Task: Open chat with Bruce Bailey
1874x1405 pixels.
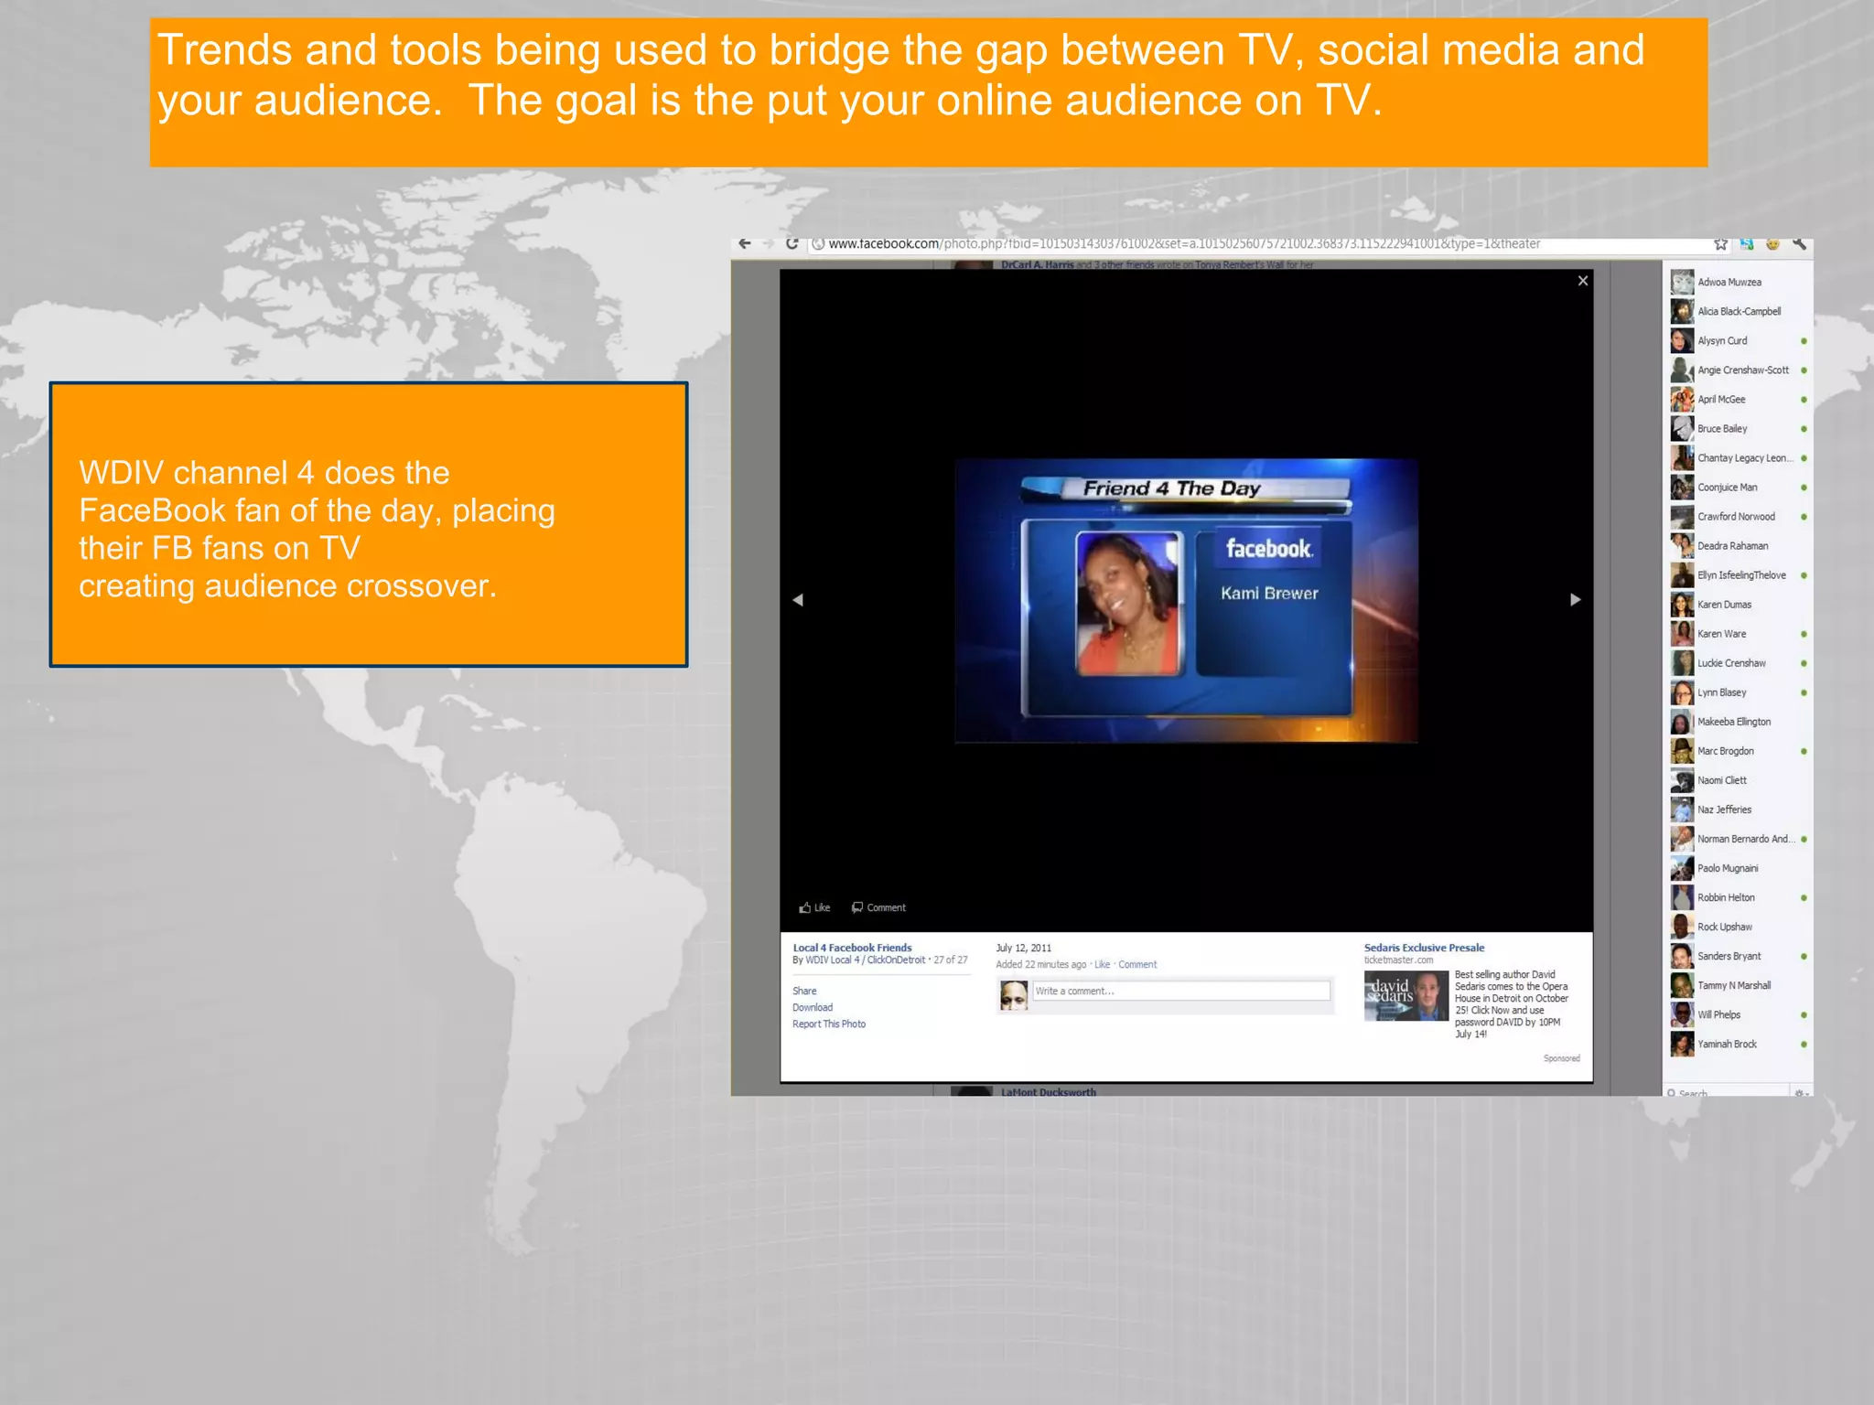Action: point(1737,429)
